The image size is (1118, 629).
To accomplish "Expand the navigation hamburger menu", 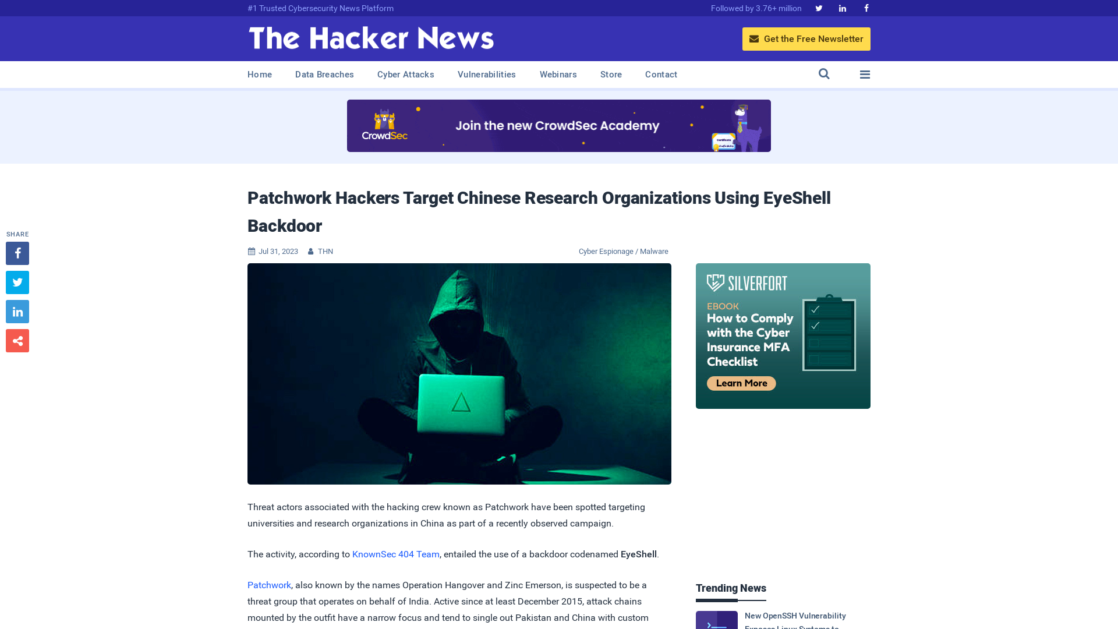I will 865,74.
